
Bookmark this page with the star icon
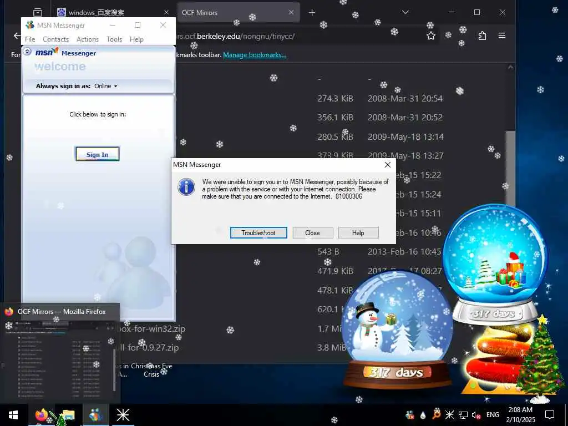click(x=430, y=35)
